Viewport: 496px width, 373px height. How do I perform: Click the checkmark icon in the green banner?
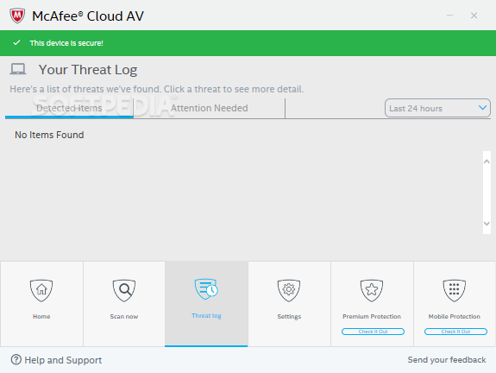pyautogui.click(x=16, y=42)
